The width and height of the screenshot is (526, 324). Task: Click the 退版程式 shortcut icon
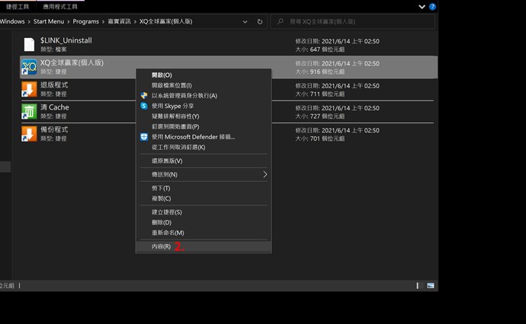click(x=29, y=89)
